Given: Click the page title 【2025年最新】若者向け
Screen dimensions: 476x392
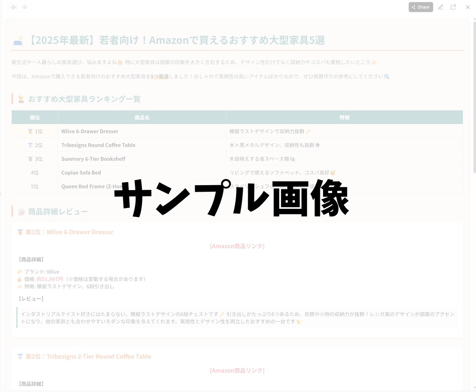Looking at the screenshot, I should point(169,40).
